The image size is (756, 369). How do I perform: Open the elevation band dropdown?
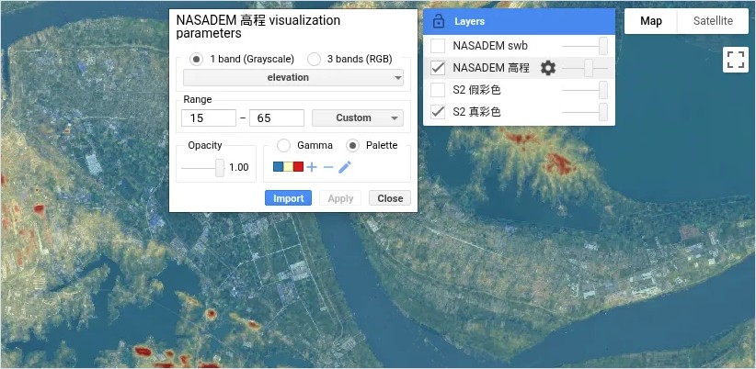[293, 77]
